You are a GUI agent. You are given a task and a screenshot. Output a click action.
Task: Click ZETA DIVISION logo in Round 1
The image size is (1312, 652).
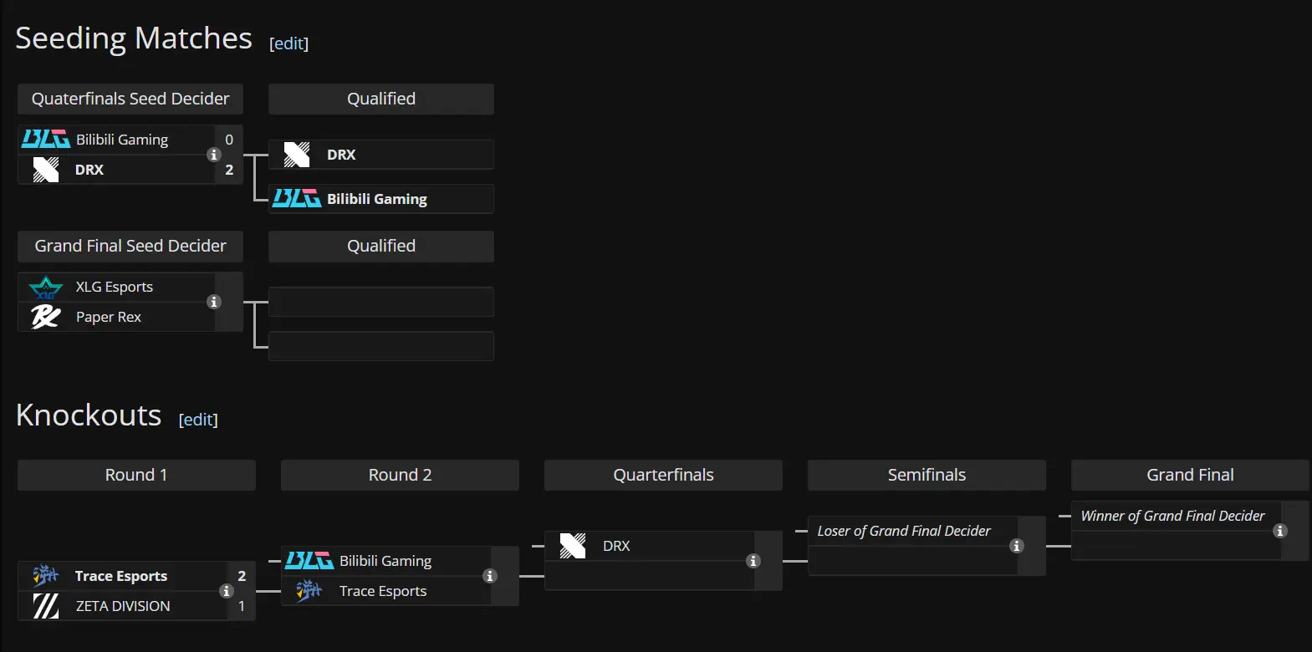(46, 606)
